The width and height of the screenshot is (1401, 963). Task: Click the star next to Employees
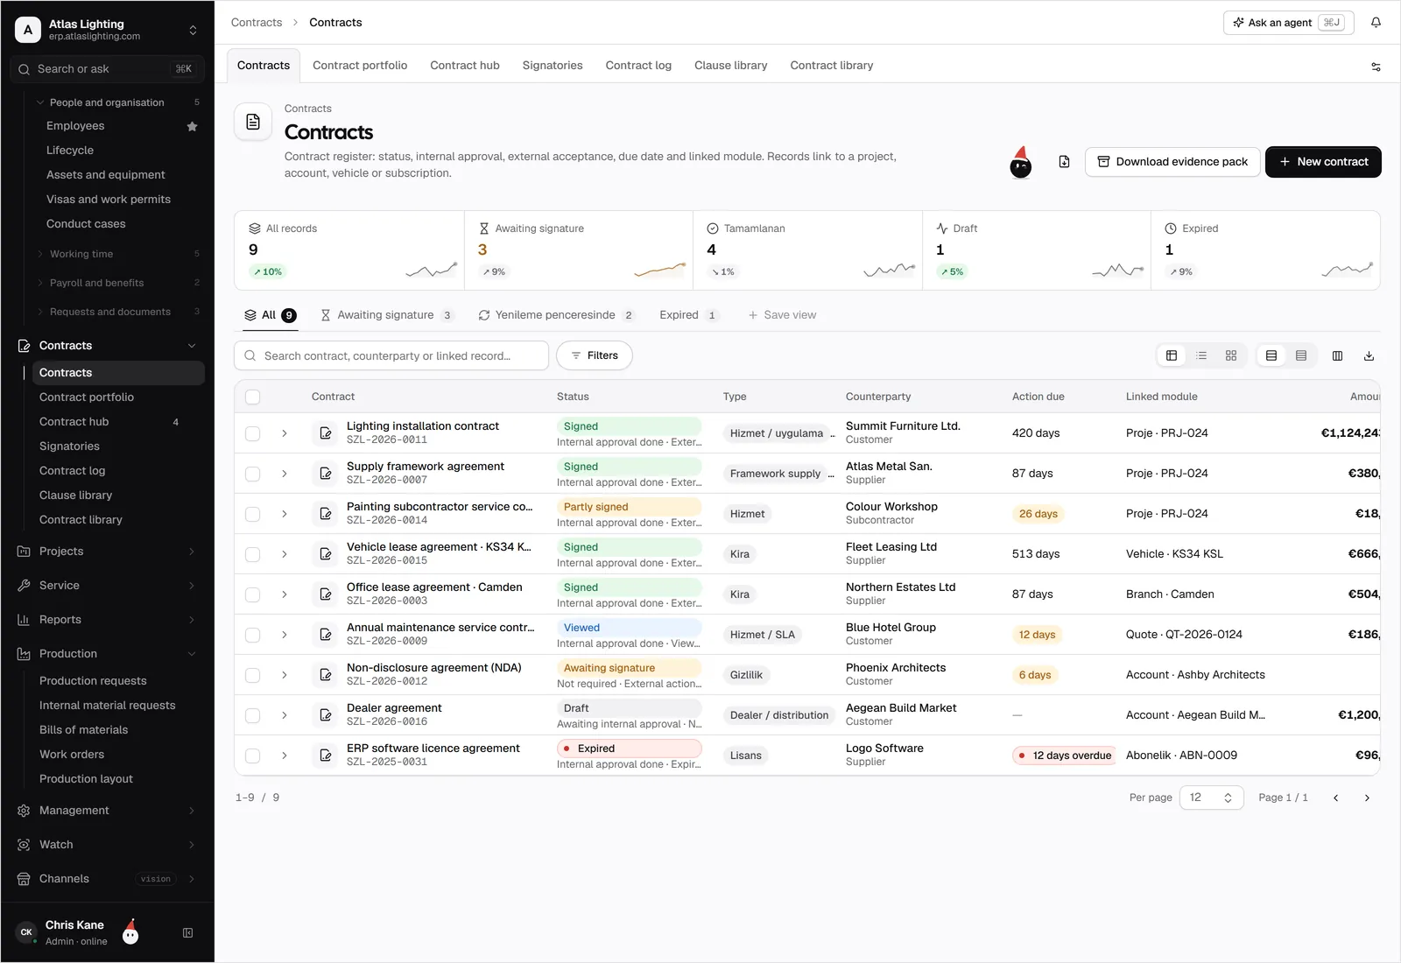pyautogui.click(x=193, y=126)
